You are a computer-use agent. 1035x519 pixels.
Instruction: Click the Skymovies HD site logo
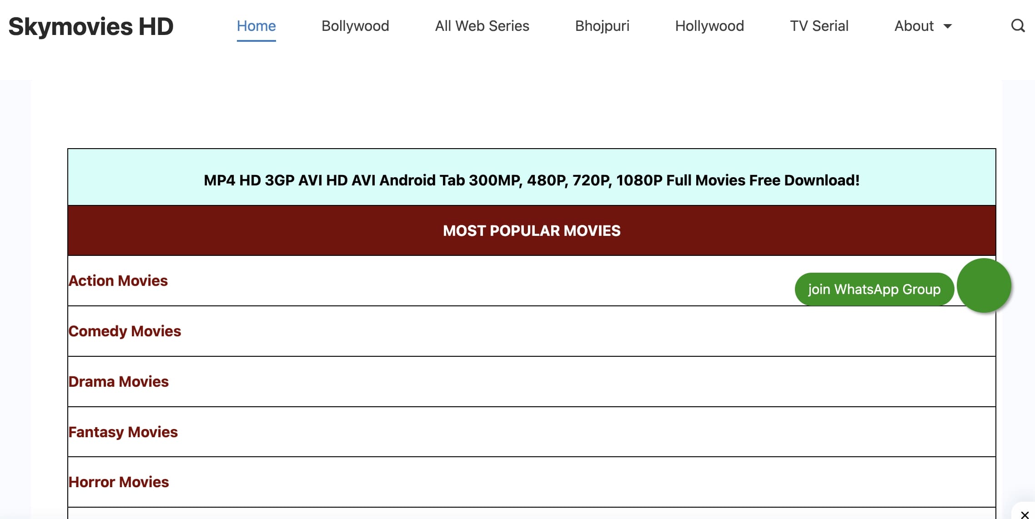(x=90, y=26)
